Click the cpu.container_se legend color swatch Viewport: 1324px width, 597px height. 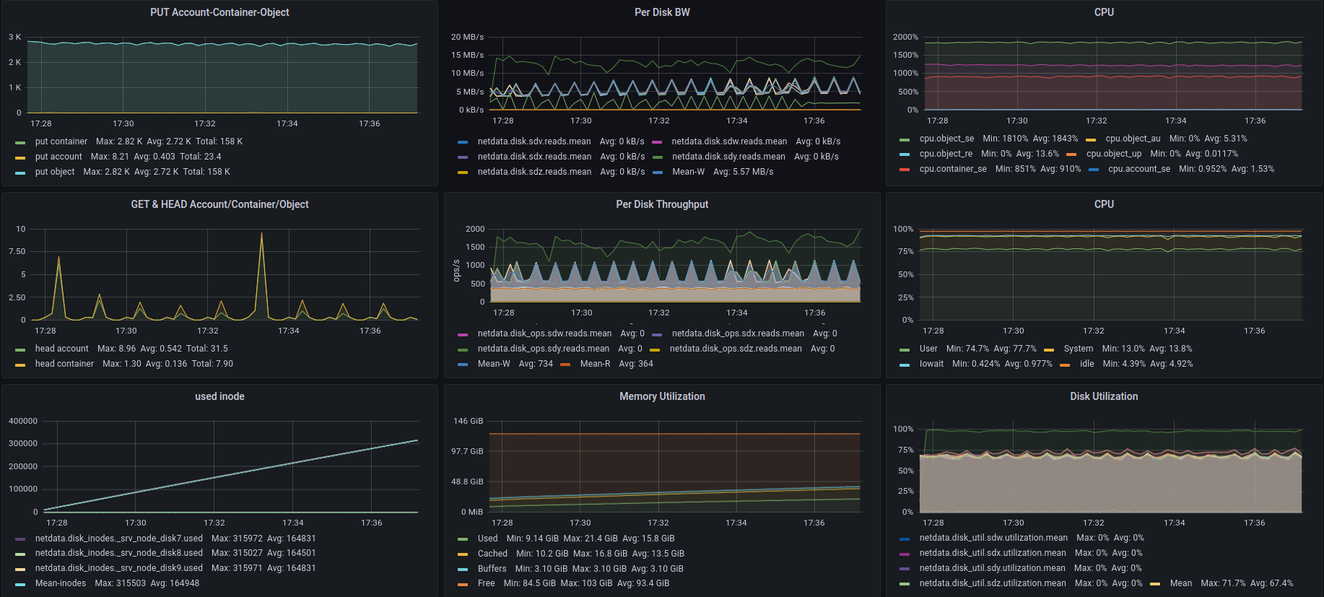(905, 170)
